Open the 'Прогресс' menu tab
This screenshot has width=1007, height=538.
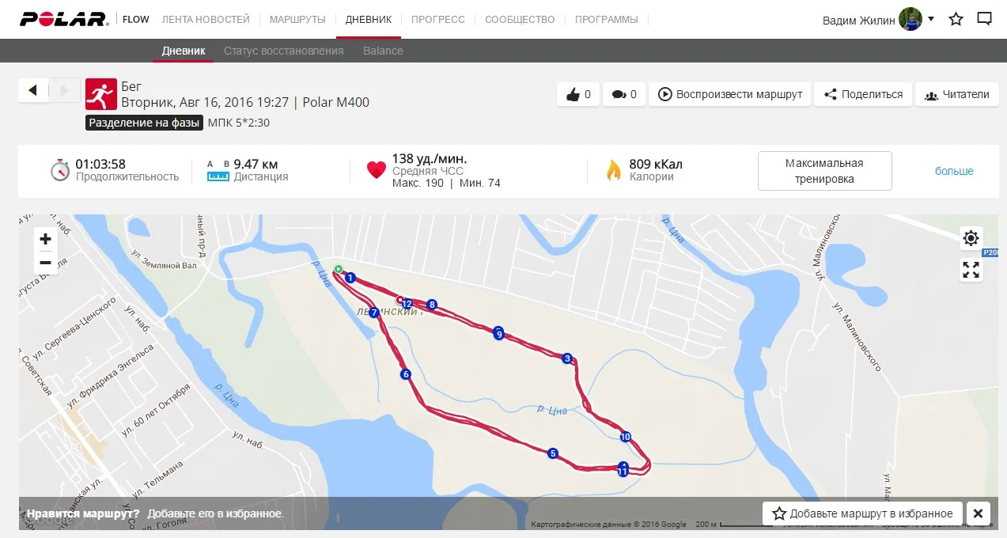[438, 19]
